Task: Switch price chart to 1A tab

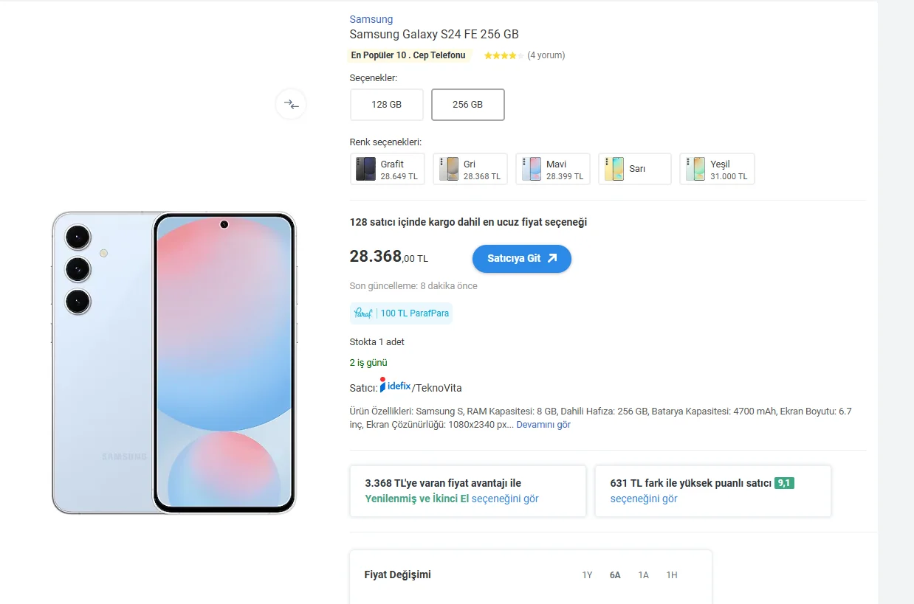Action: click(643, 575)
